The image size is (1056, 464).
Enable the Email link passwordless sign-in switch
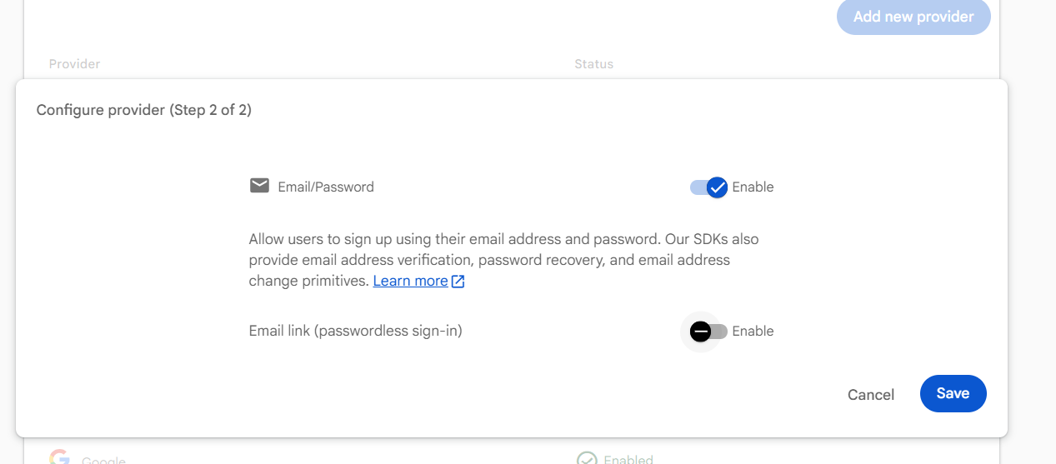pos(708,332)
